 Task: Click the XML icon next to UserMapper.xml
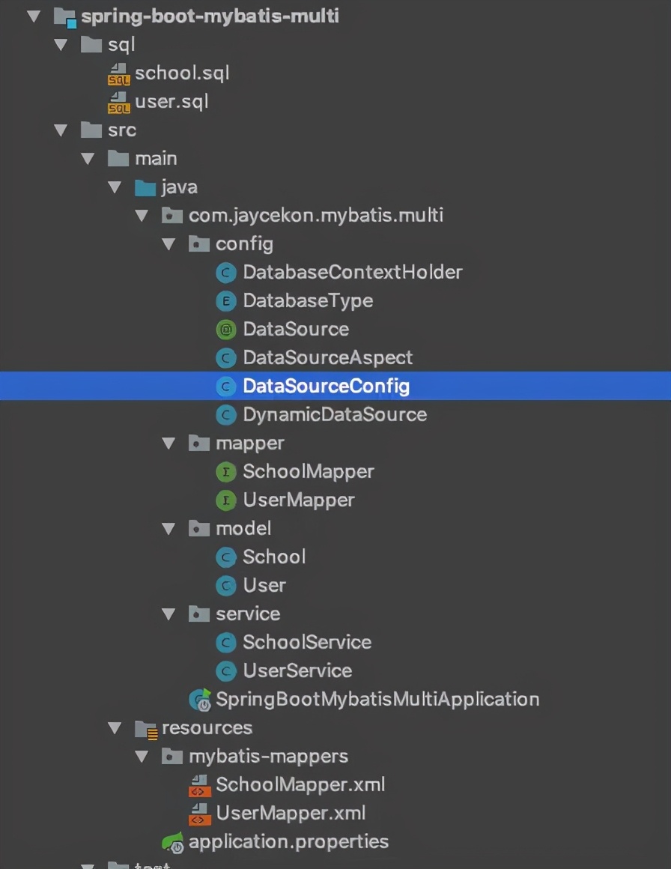pyautogui.click(x=199, y=813)
